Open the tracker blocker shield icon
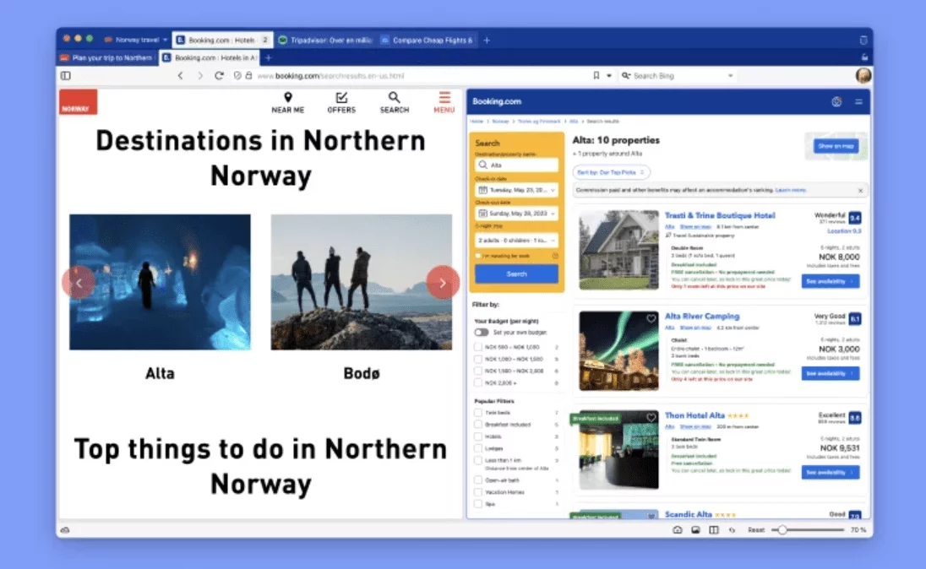 click(x=237, y=75)
